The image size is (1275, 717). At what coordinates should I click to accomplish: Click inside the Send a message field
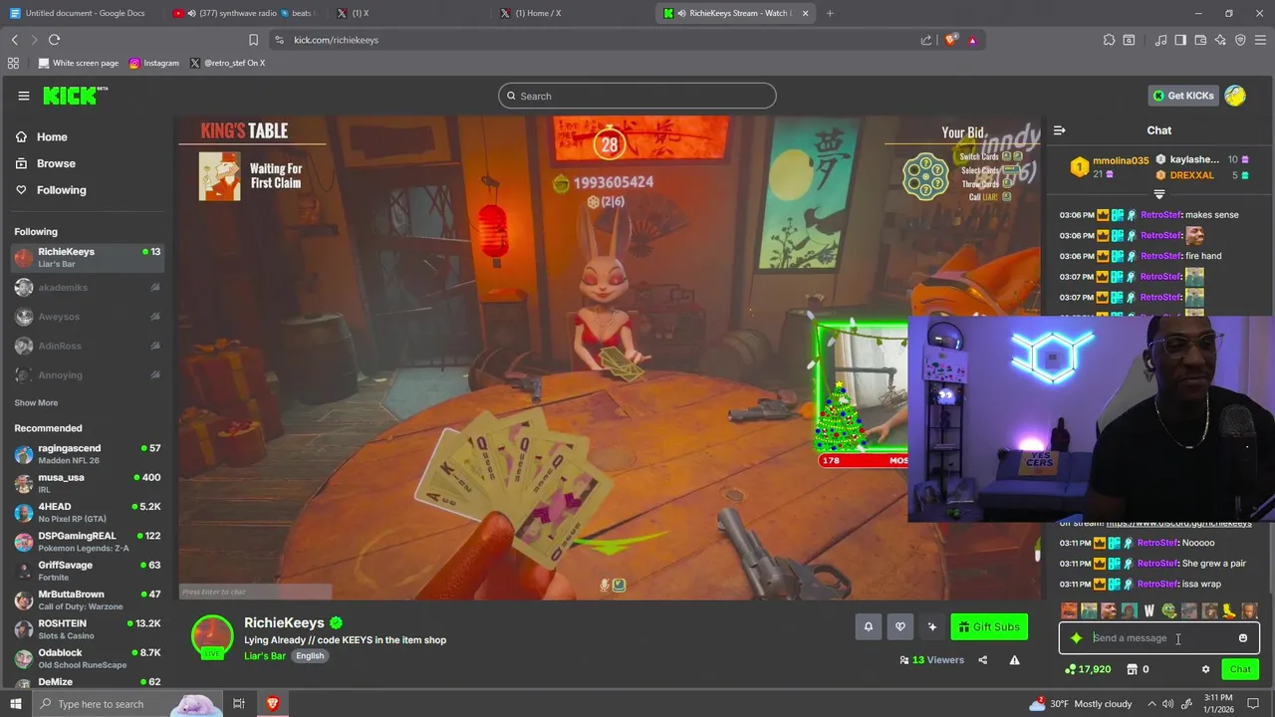(x=1159, y=638)
